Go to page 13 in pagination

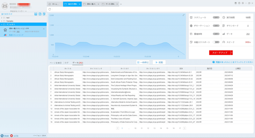click(x=154, y=128)
